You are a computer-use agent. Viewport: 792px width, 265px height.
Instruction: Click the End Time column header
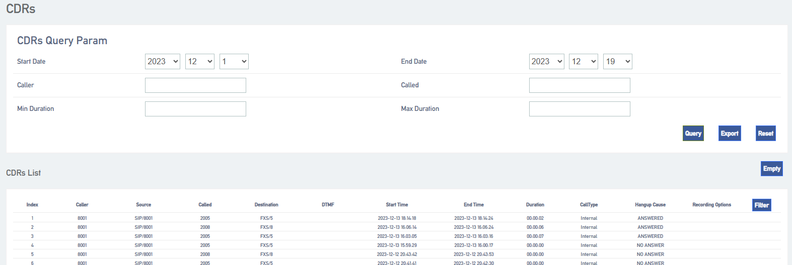[474, 205]
